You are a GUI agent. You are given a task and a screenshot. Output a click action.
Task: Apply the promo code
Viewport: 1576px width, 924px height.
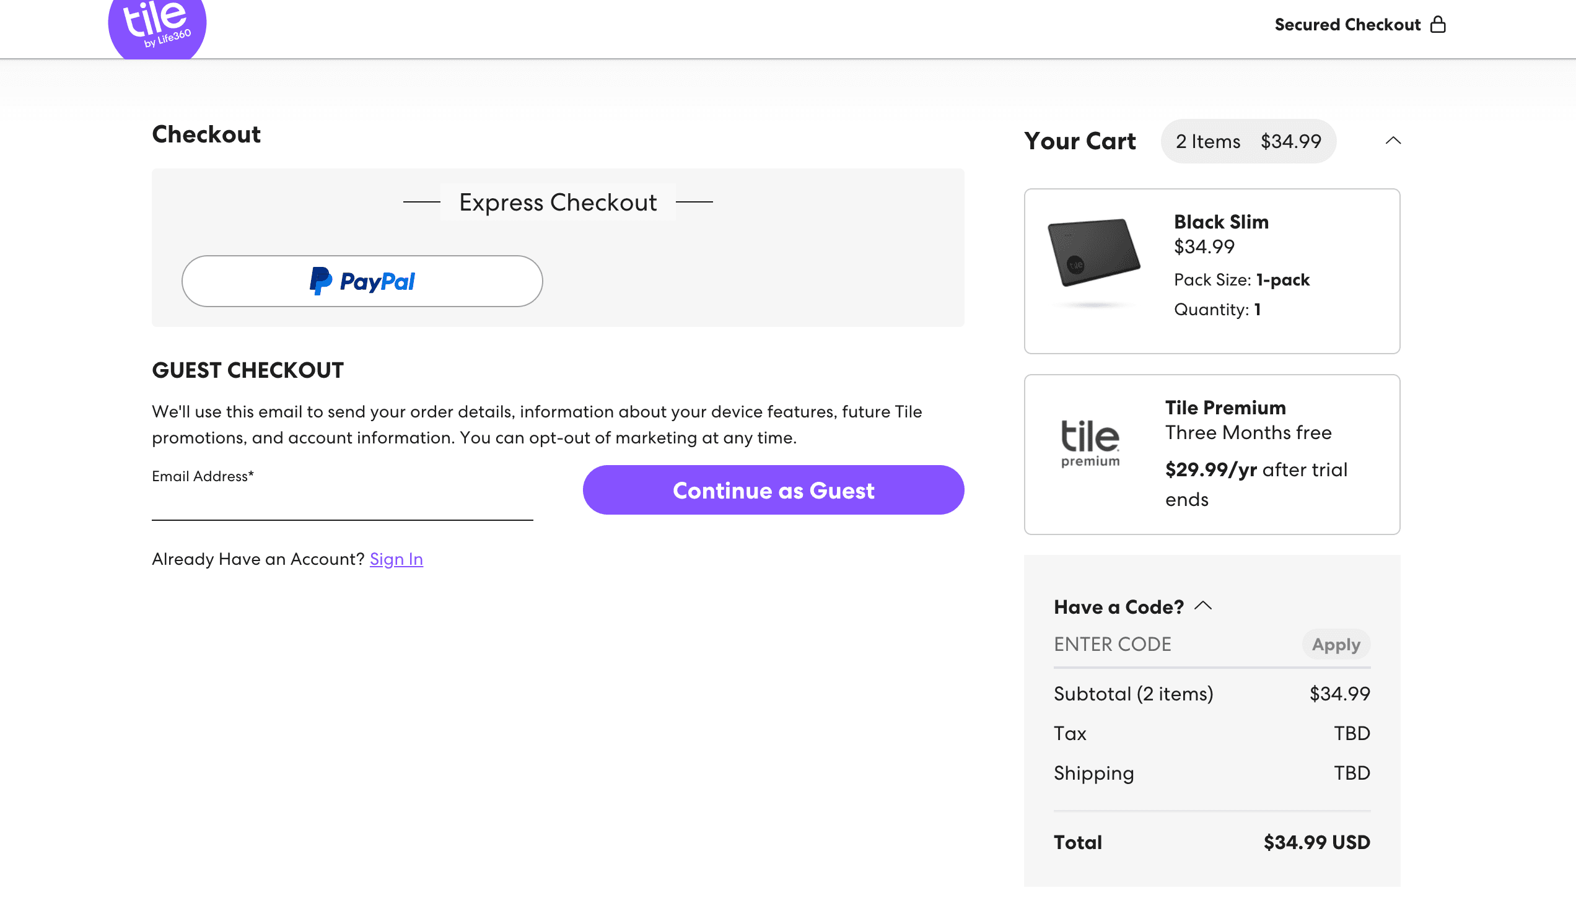click(x=1336, y=644)
